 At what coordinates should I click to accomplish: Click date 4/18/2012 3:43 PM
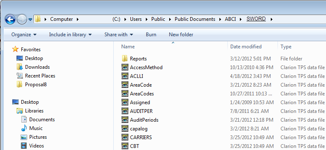pos(250,76)
